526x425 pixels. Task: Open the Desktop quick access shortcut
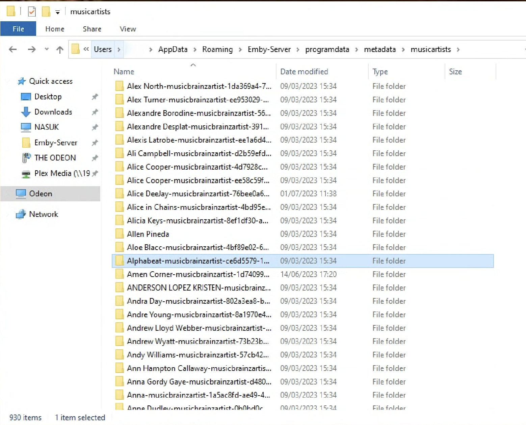pos(48,97)
